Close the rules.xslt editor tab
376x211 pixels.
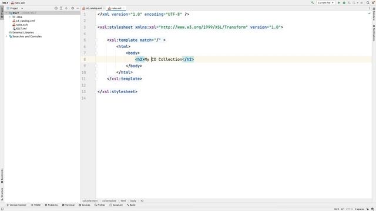pyautogui.click(x=124, y=8)
